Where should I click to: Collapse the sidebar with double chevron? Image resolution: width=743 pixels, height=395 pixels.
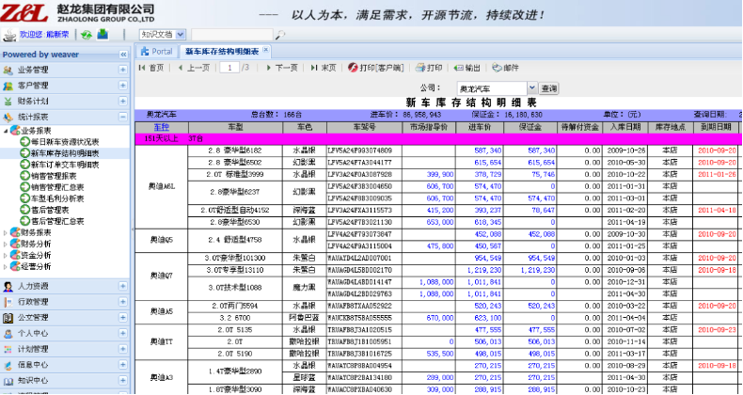click(x=123, y=55)
